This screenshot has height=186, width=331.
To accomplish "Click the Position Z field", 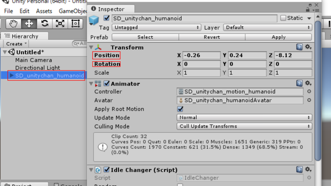I will 293,55.
